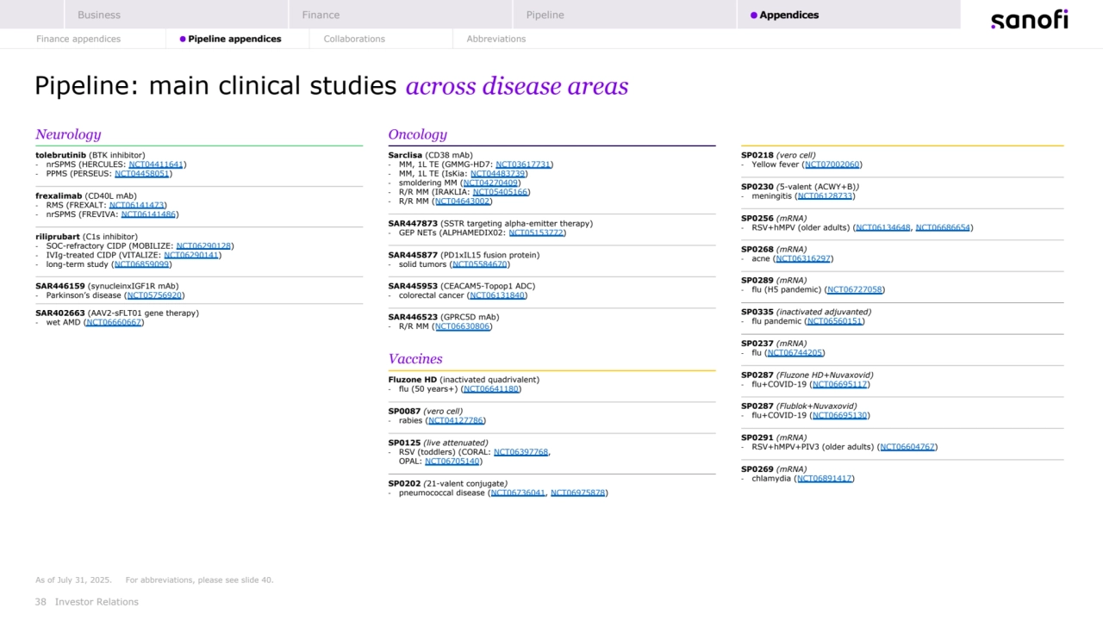Open VITALIZE trial link NCT06290141
Image resolution: width=1103 pixels, height=620 pixels.
pos(191,255)
